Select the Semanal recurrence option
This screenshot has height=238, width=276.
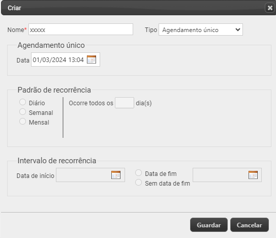pos(22,112)
